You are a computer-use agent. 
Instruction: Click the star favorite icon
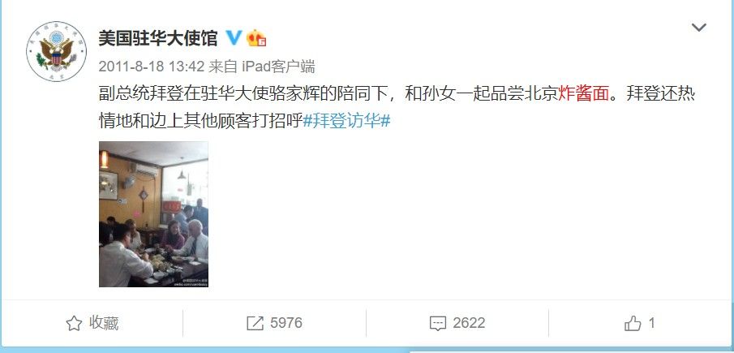tap(74, 324)
